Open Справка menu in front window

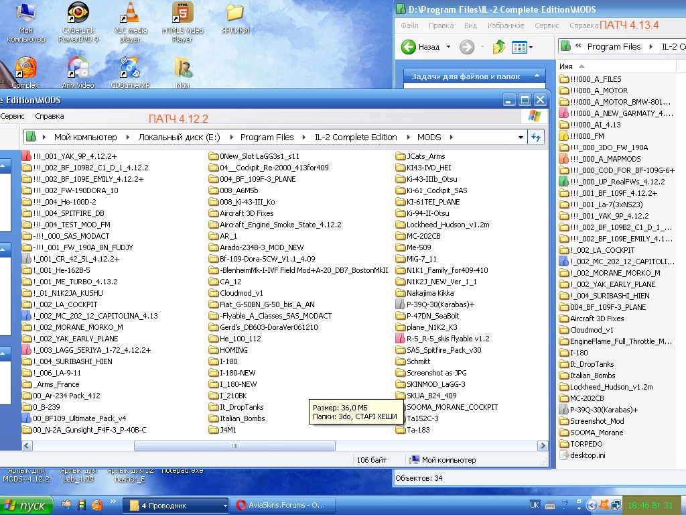(50, 116)
